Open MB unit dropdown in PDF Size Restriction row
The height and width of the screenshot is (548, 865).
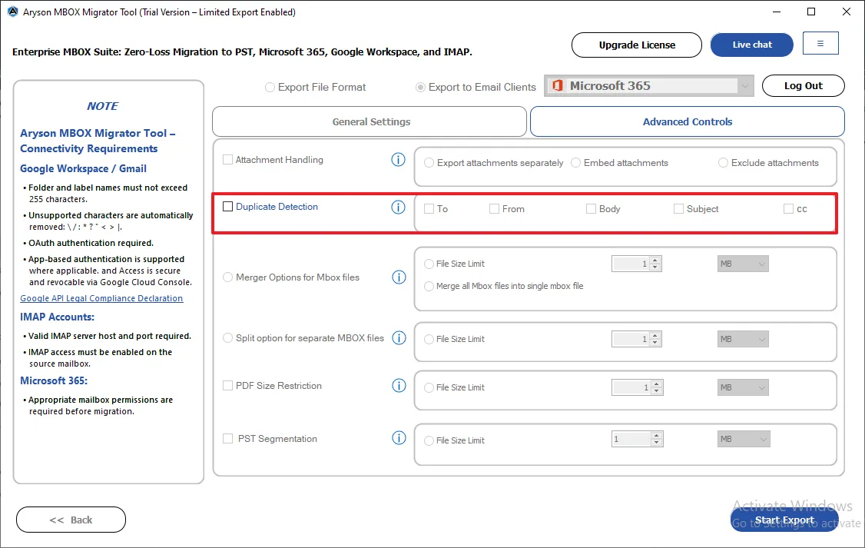pyautogui.click(x=743, y=387)
